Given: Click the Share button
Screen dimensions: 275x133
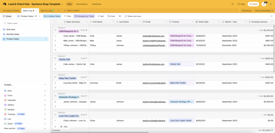Looking at the screenshot, I should click(x=253, y=4).
